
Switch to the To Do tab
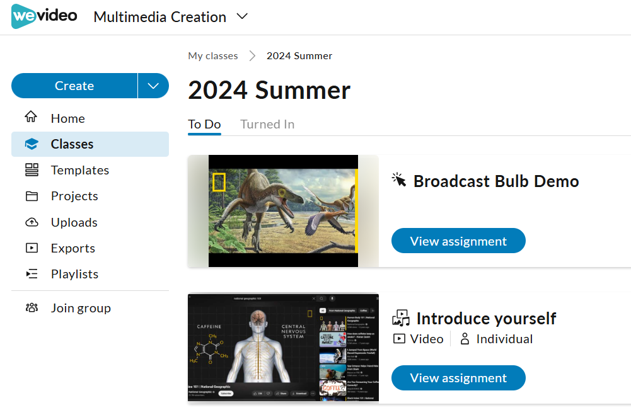[x=204, y=124]
